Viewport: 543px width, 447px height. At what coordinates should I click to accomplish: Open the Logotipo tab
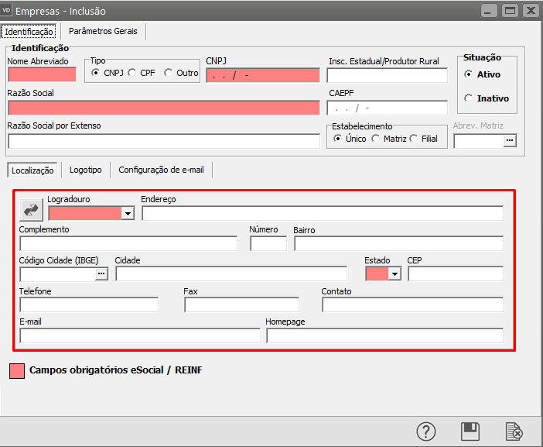click(x=85, y=170)
